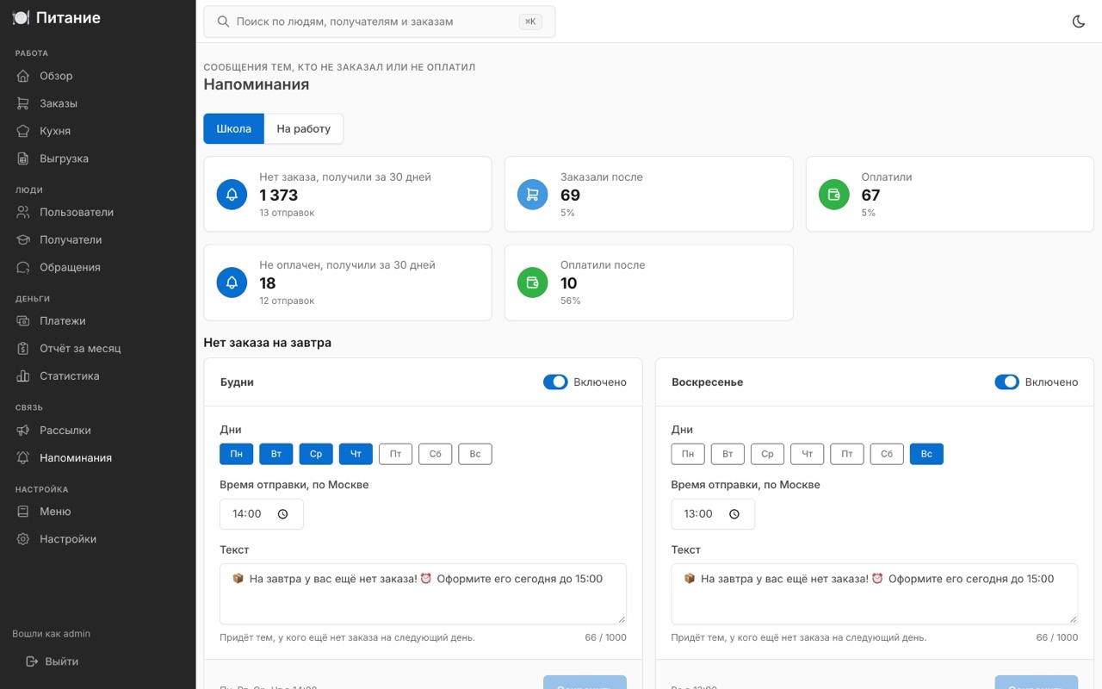Image resolution: width=1102 pixels, height=689 pixels.
Task: Click Питание logo title
Action: (x=57, y=17)
